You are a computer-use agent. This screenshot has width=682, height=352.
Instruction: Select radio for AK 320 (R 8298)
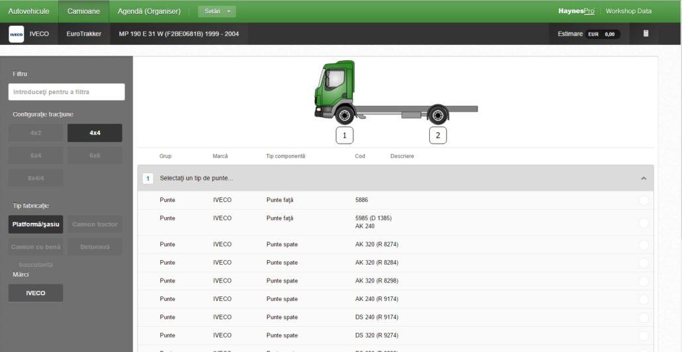[644, 281]
